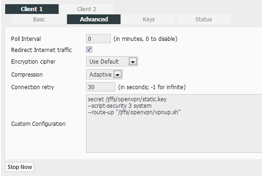Viewport: 262px width, 176px height.
Task: Click the Connection retry input field
Action: click(101, 87)
